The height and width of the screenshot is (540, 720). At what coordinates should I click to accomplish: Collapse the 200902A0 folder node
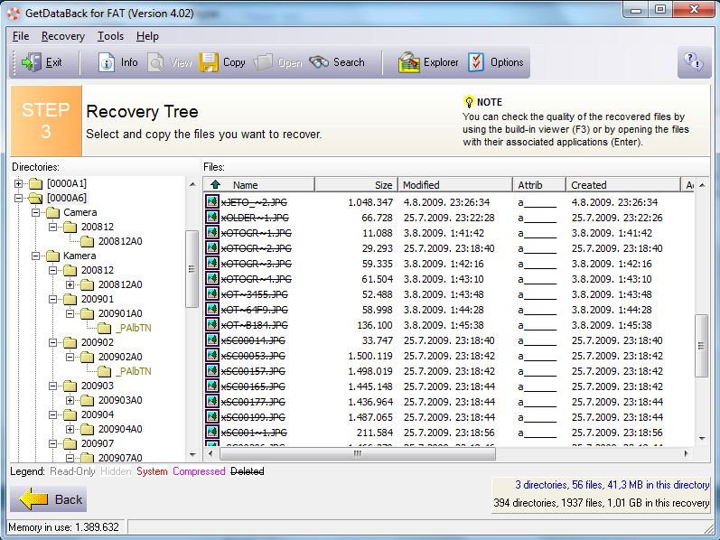pos(70,357)
